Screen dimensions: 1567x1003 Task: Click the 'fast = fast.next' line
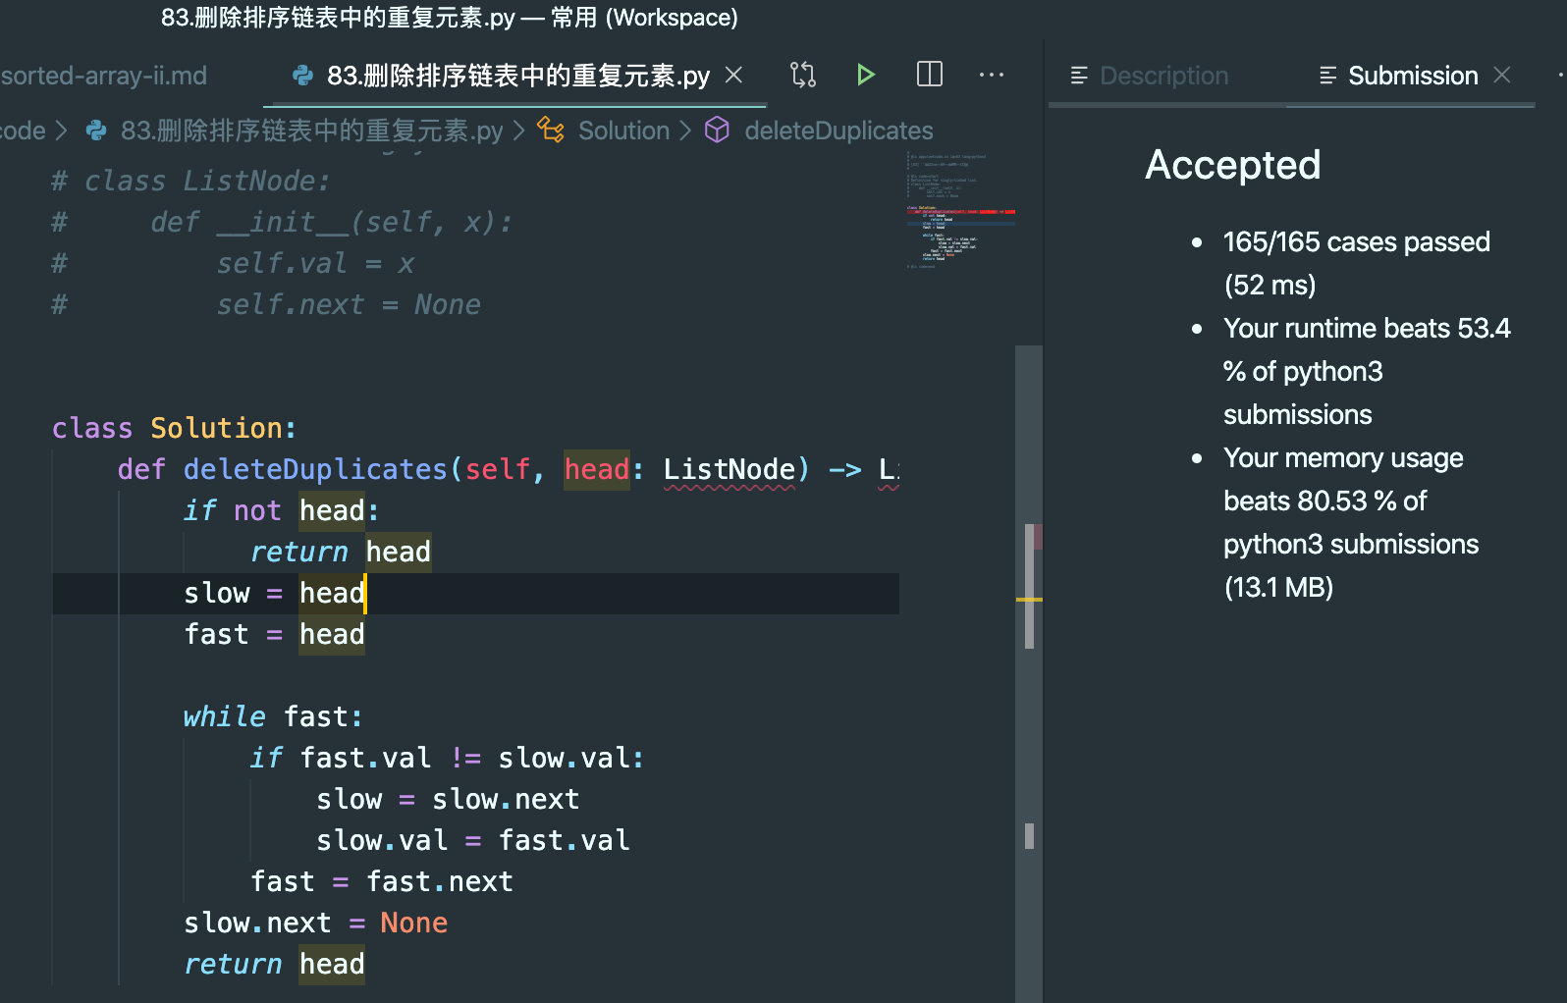coord(381,881)
